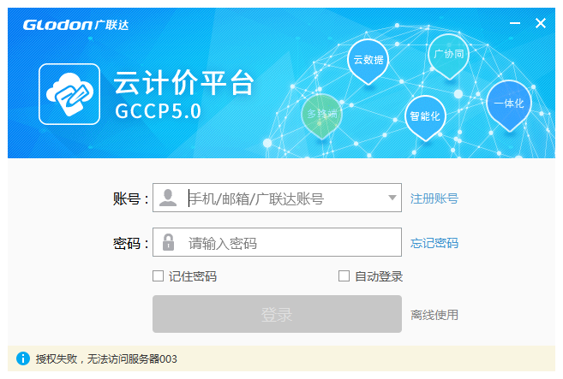Click the 一体化 map pin bubble
The height and width of the screenshot is (379, 563).
(x=509, y=104)
